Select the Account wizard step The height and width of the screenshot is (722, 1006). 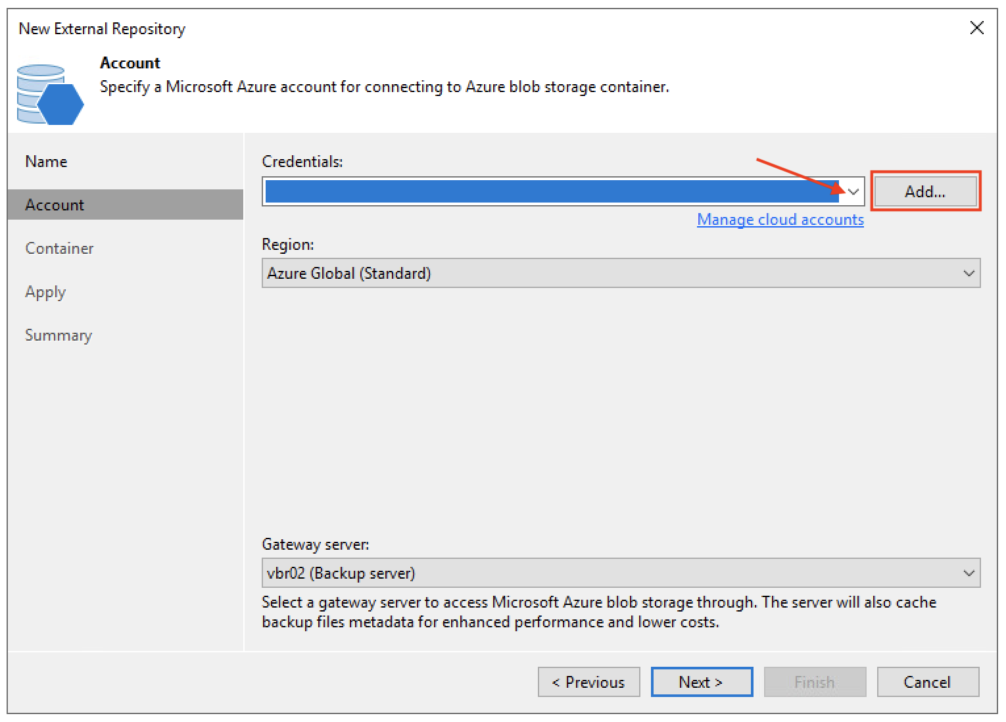click(x=126, y=205)
